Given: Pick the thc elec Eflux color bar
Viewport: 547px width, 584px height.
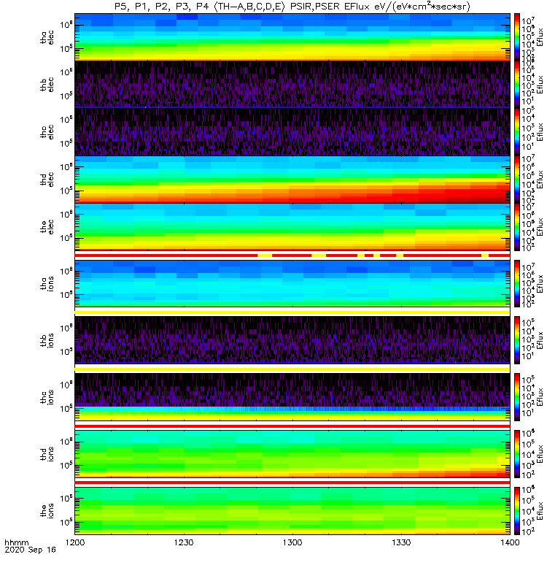Looking at the screenshot, I should pos(517,131).
